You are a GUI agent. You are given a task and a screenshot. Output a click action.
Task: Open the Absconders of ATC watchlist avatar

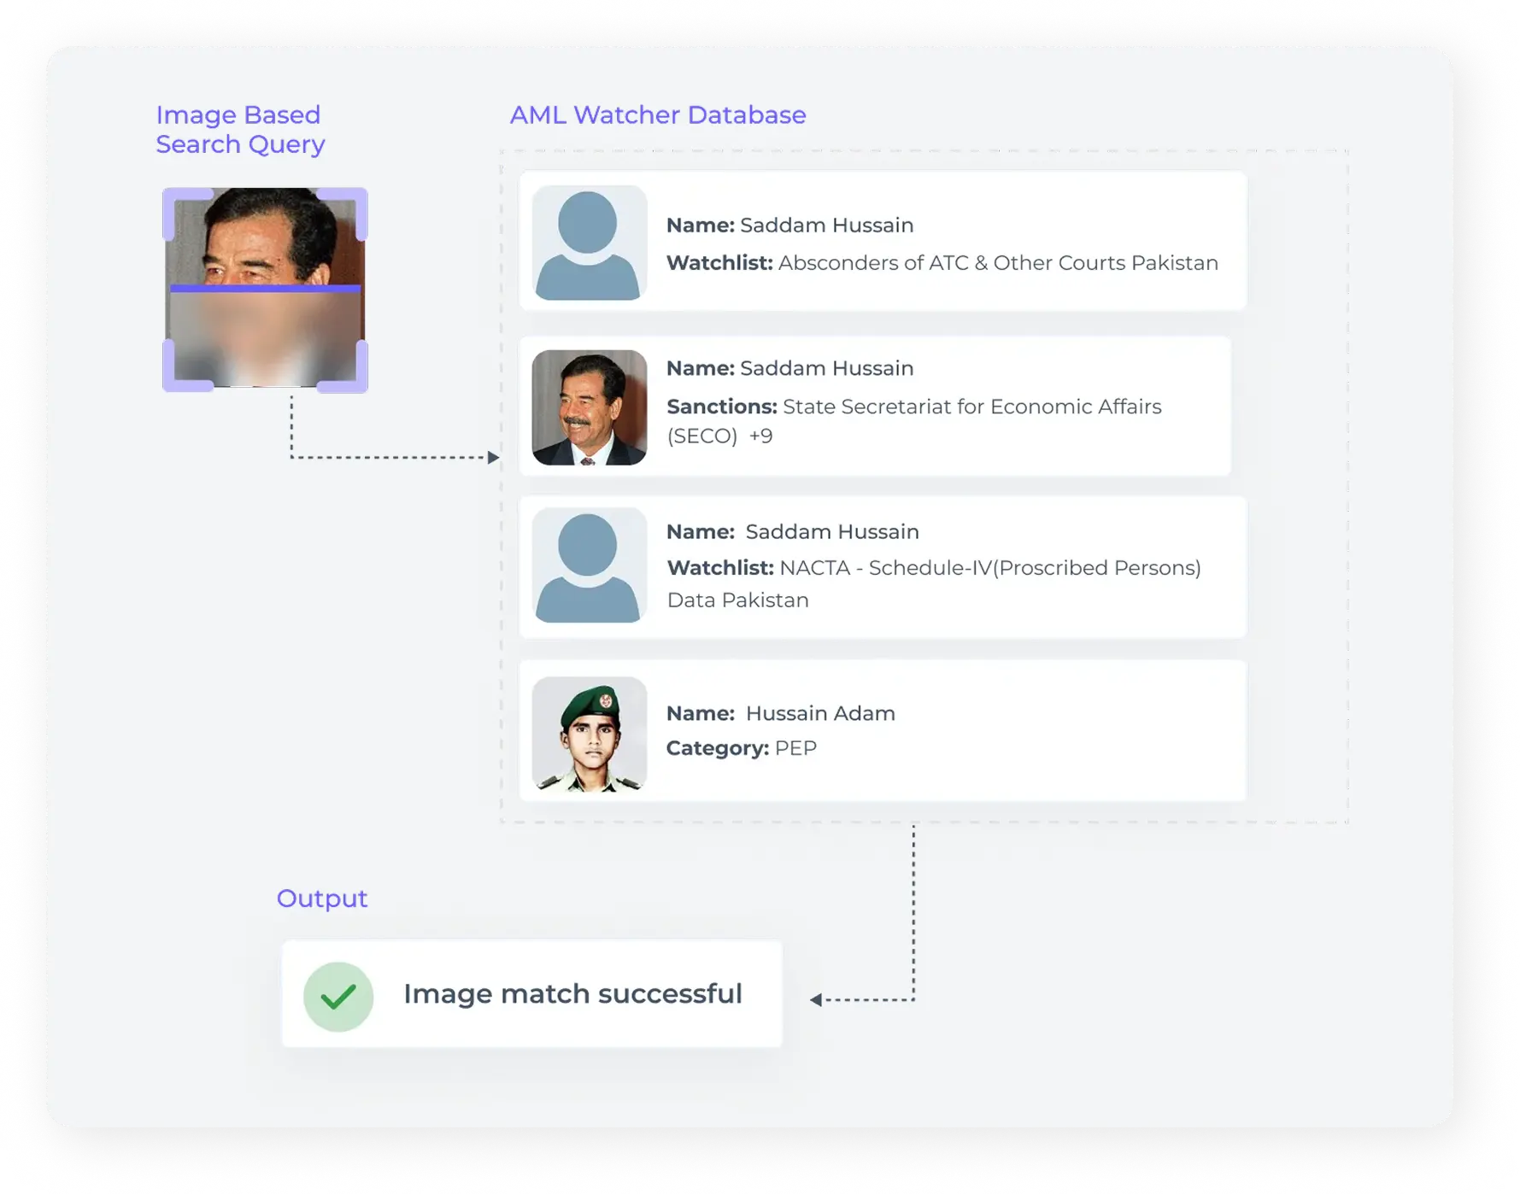589,243
